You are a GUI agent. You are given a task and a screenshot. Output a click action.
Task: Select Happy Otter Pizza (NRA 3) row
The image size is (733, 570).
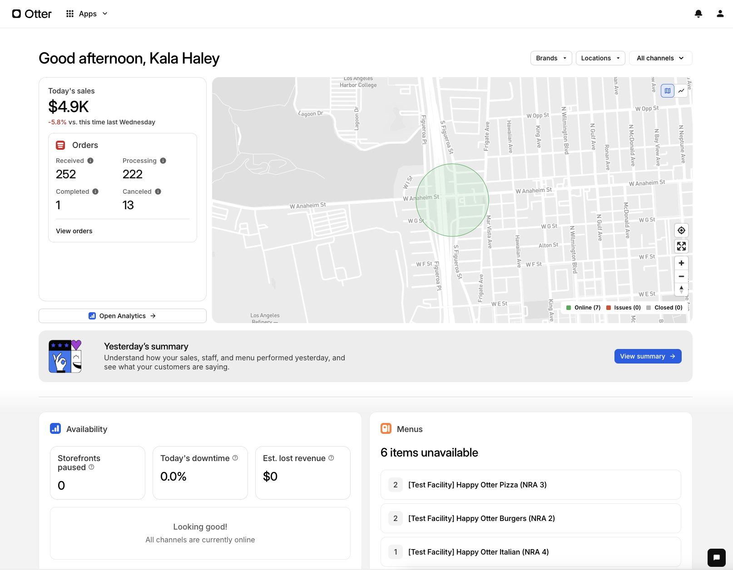pos(530,485)
